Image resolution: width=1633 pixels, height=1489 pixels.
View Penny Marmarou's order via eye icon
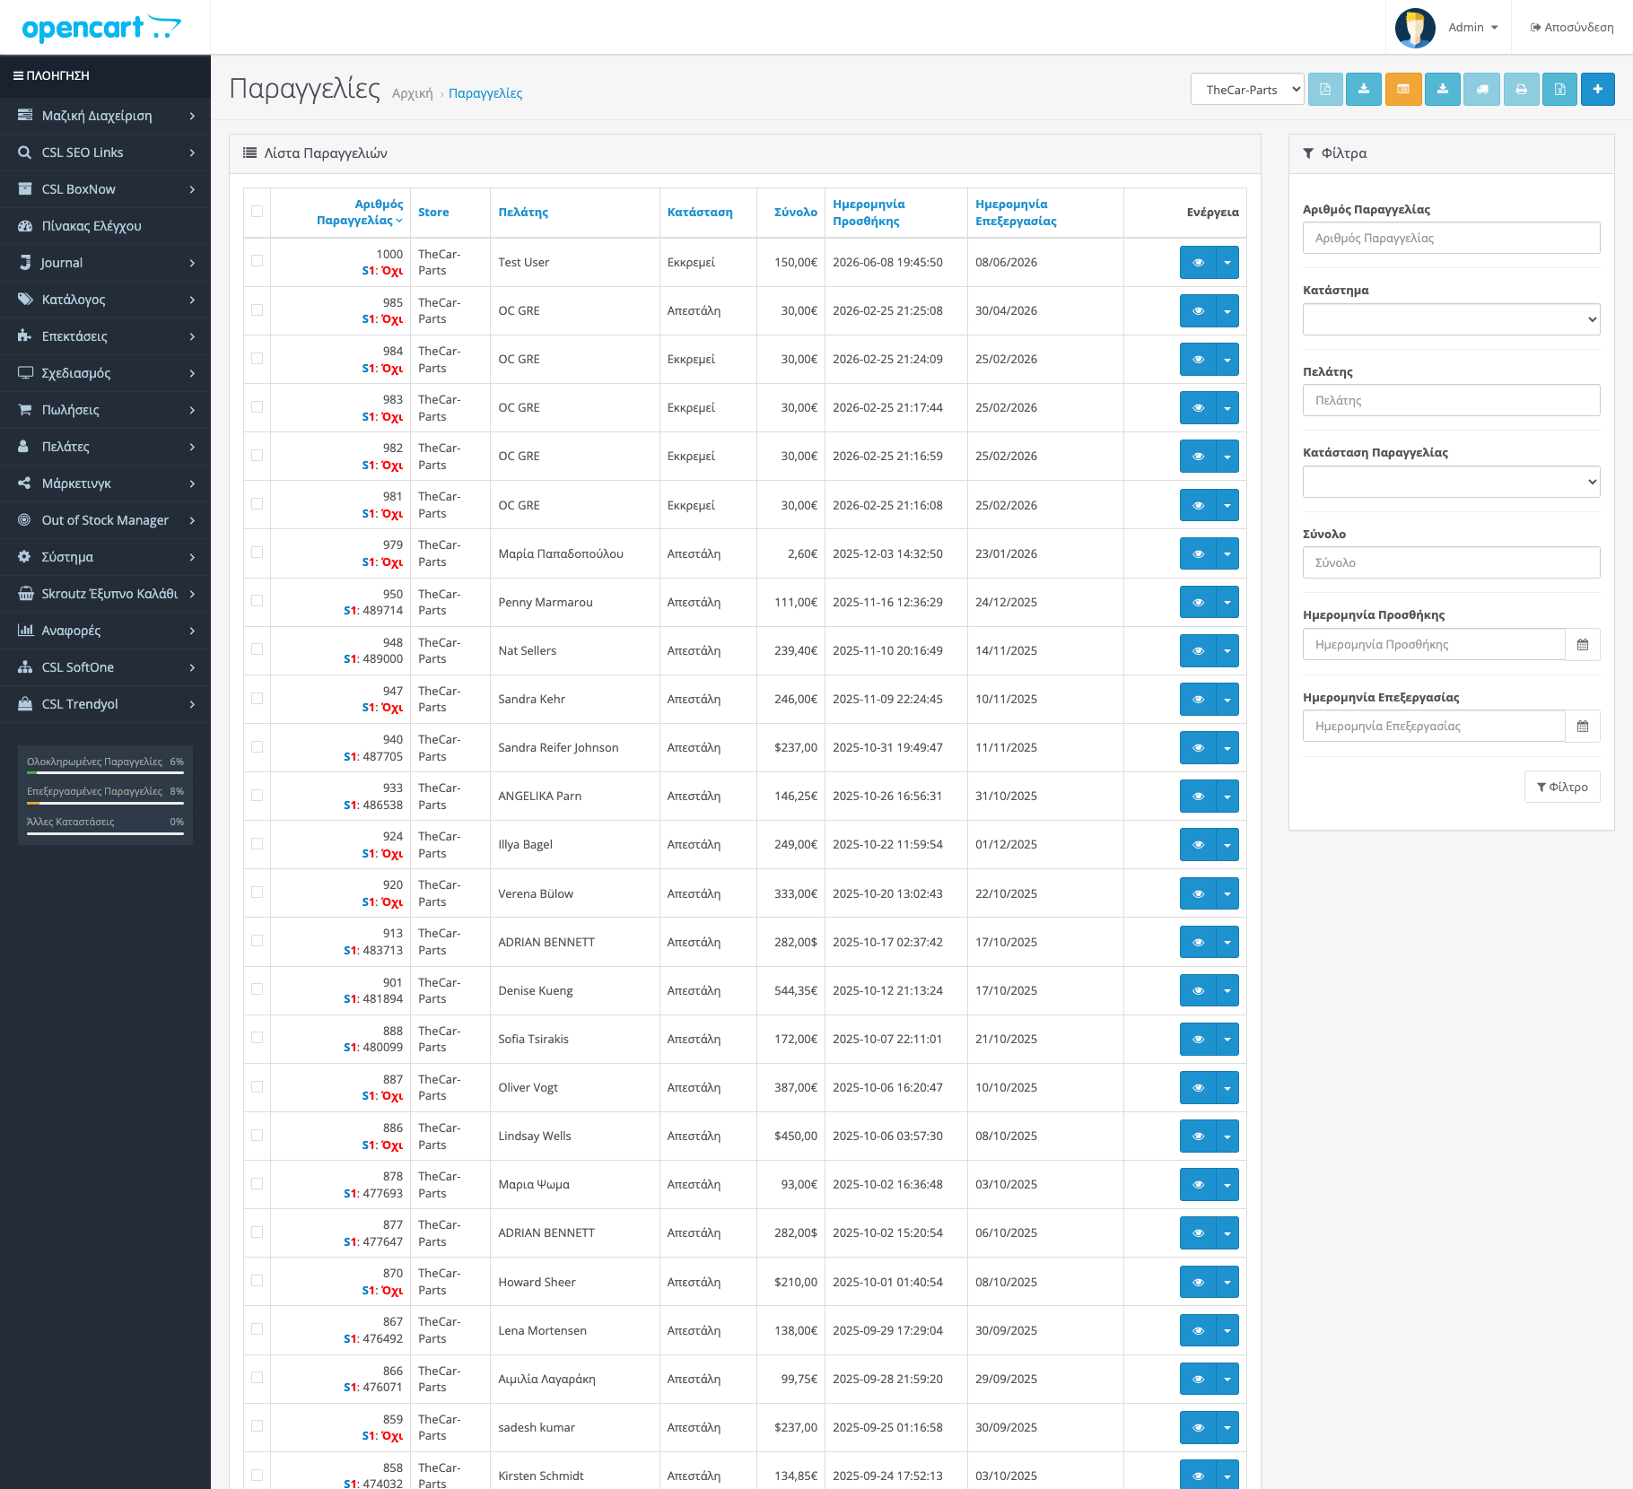1198,603
